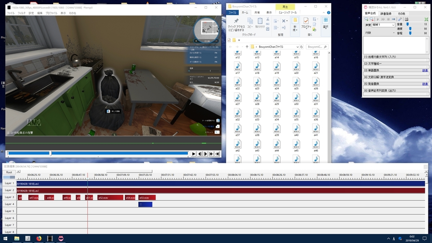Toggle visibility of Layer 3
This screenshot has height=243, width=432.
(x=9, y=197)
